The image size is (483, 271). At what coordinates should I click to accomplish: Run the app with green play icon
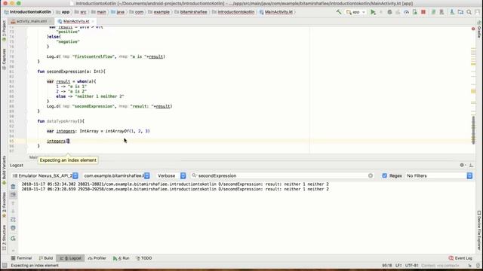pyautogui.click(x=373, y=12)
